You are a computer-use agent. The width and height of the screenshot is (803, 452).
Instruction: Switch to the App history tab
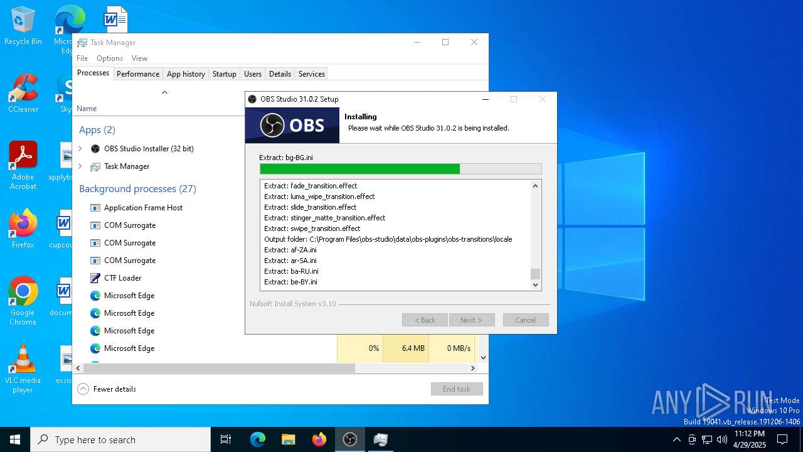[x=186, y=74]
